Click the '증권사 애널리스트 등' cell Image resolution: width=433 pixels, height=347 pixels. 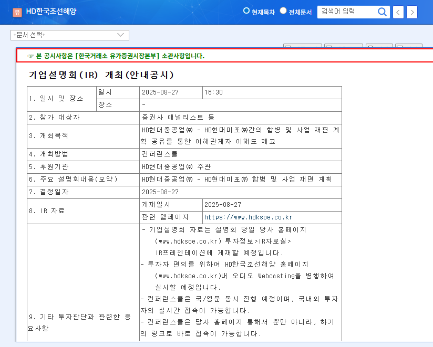point(241,118)
